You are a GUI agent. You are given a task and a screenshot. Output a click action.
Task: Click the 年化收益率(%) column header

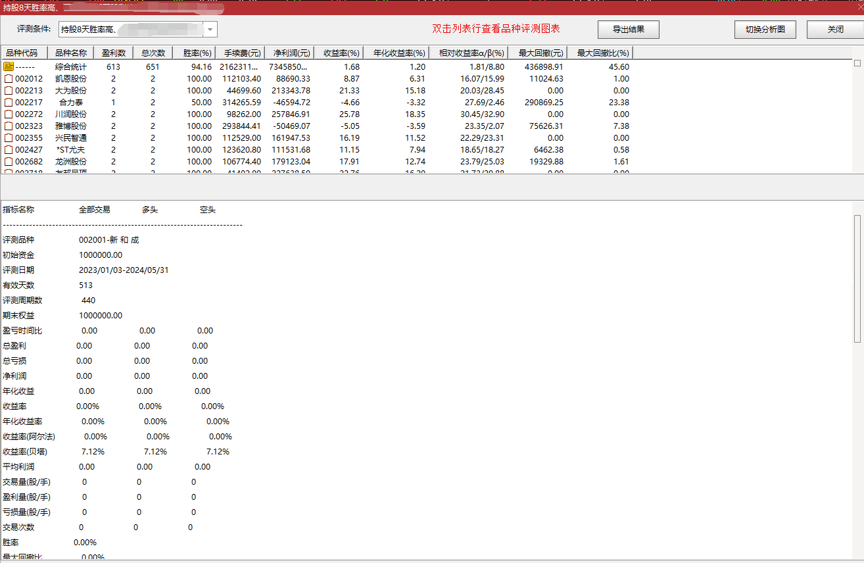(398, 53)
